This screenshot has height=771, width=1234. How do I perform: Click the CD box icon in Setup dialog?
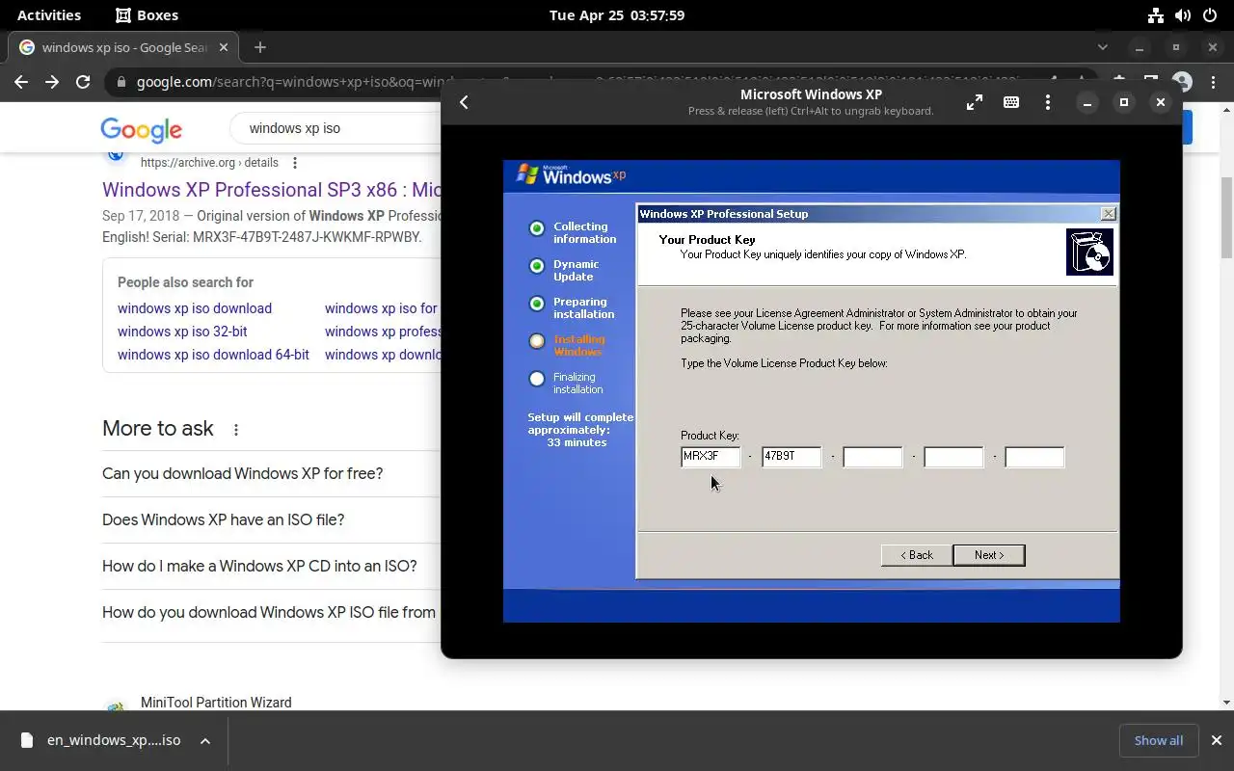[1089, 253]
